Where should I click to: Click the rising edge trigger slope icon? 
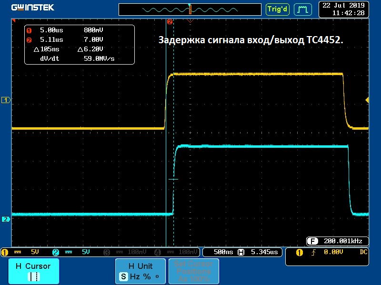click(314, 253)
